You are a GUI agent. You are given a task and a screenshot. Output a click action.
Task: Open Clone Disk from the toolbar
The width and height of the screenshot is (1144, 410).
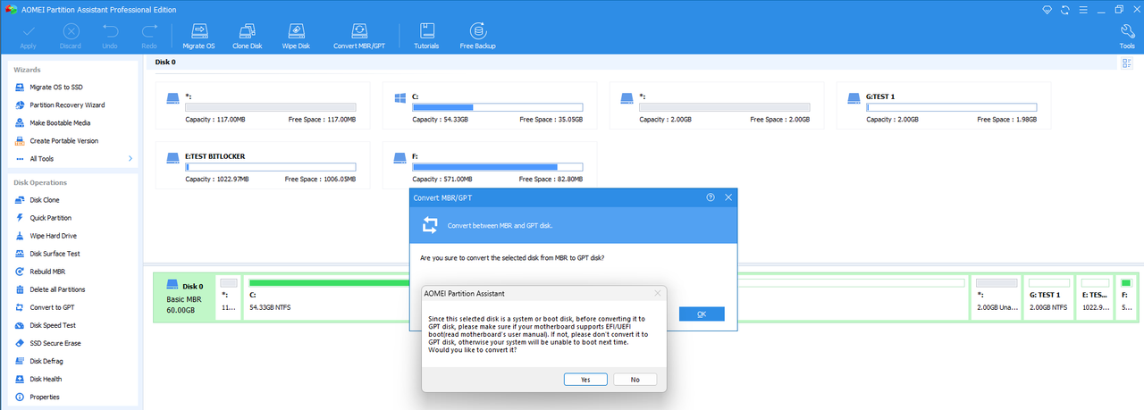pyautogui.click(x=247, y=36)
